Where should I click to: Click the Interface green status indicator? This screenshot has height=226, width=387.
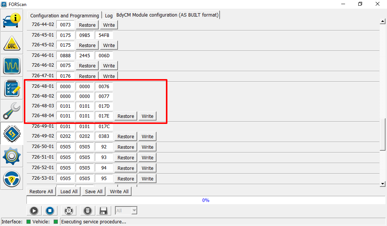(28, 222)
